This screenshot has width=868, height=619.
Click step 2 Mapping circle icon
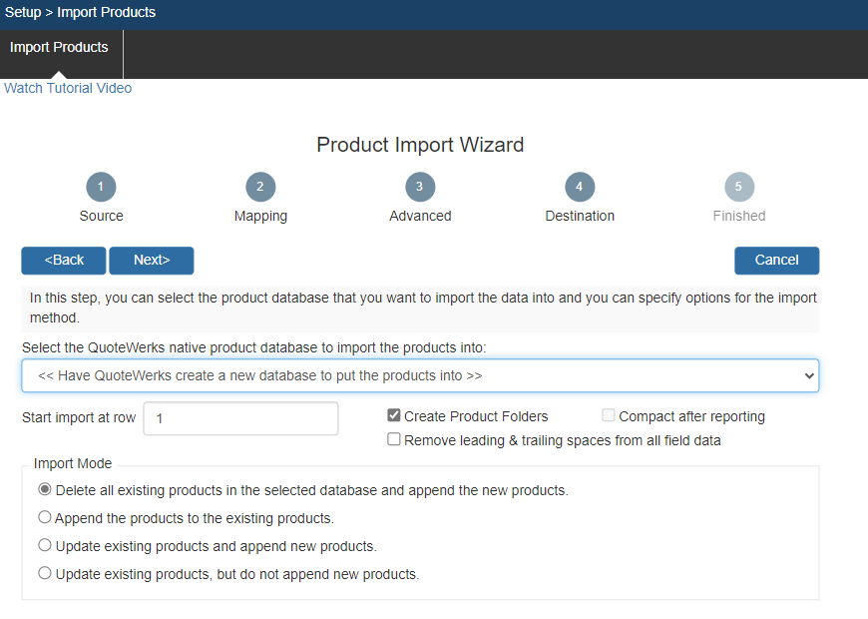260,187
